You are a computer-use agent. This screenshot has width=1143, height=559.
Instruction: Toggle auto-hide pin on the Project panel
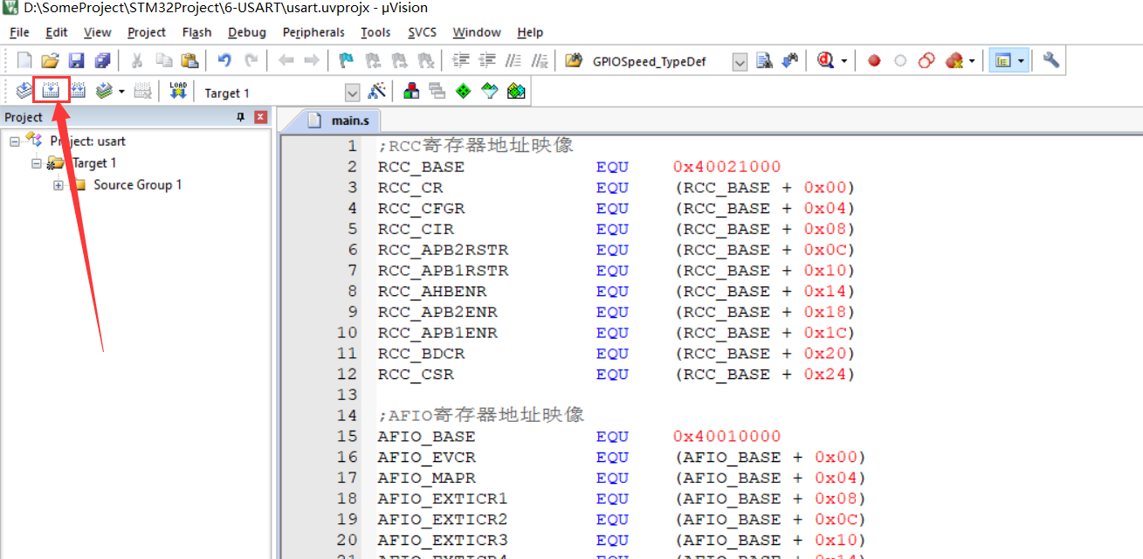[x=241, y=117]
